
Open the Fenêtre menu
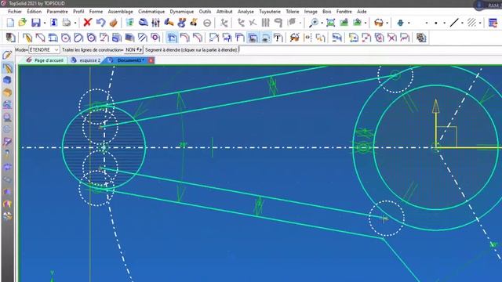(344, 12)
